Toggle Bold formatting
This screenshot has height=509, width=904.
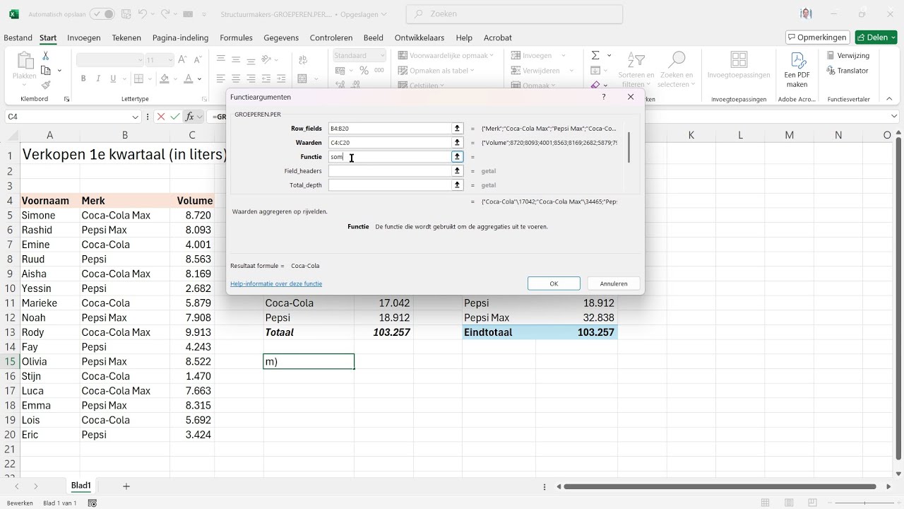(83, 78)
